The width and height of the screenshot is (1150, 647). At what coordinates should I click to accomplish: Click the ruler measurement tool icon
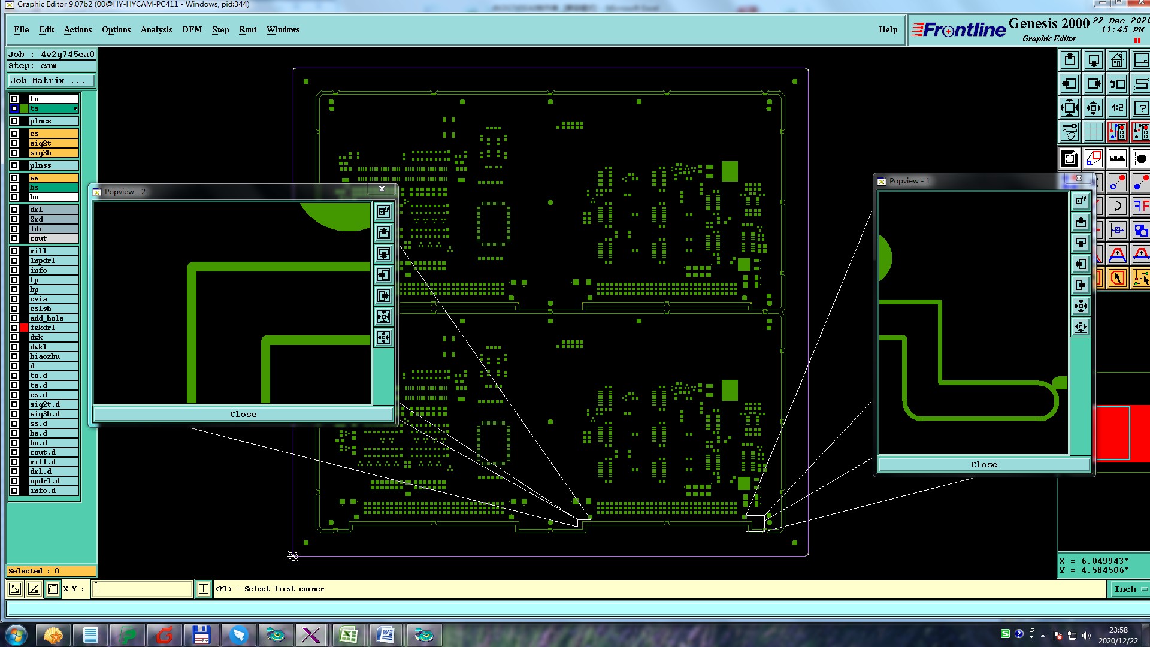tap(1117, 159)
